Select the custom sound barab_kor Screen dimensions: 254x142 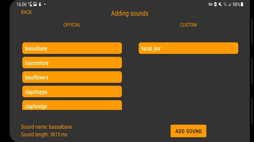[188, 48]
